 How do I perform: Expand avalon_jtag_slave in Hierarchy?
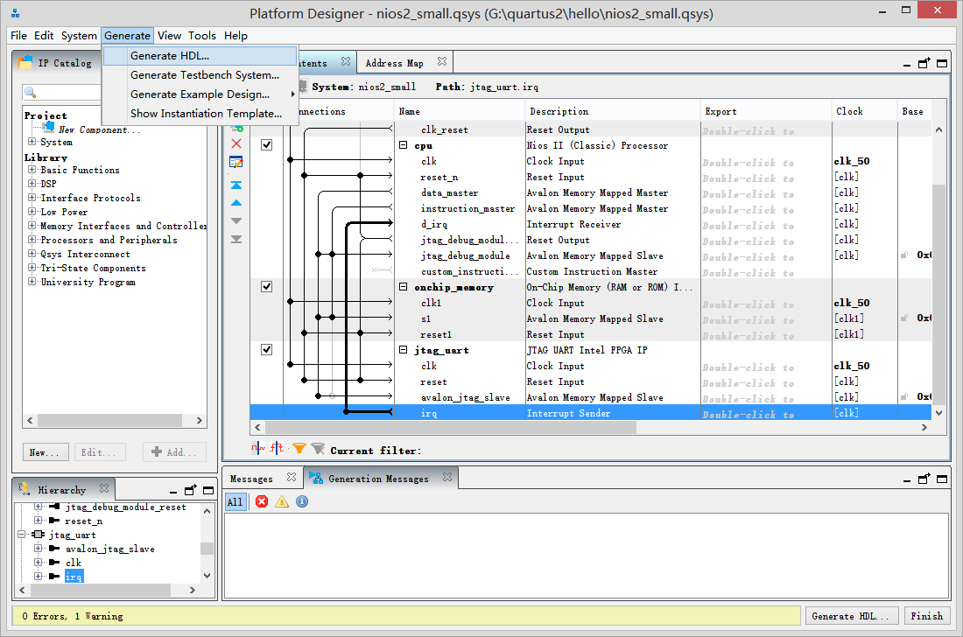38,548
